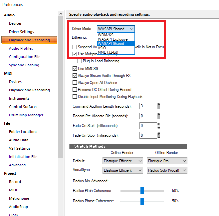Open Initialization File page
Viewport: 219px width, 216px height.
[x=23, y=157]
